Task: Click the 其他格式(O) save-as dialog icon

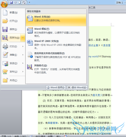Action: [30, 67]
